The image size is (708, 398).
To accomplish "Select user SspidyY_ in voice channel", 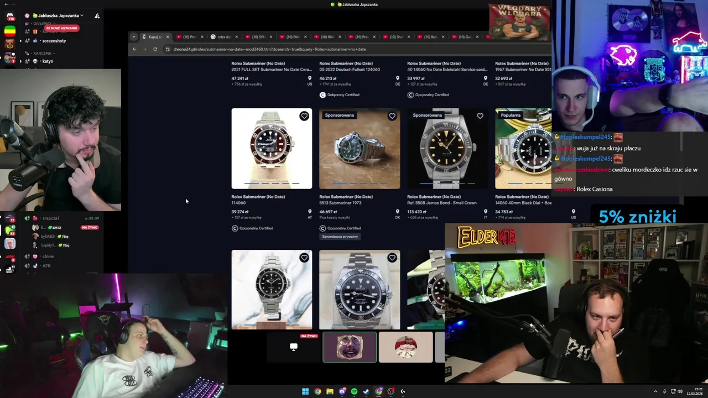I will pos(51,245).
